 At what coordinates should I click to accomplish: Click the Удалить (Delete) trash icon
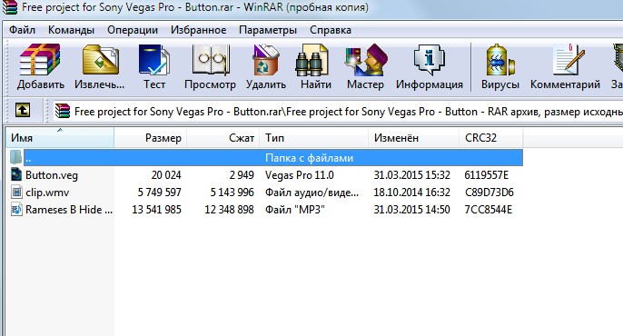[x=266, y=60]
